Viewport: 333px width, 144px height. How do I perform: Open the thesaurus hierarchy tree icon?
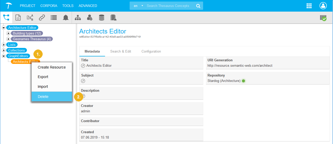tap(6, 18)
